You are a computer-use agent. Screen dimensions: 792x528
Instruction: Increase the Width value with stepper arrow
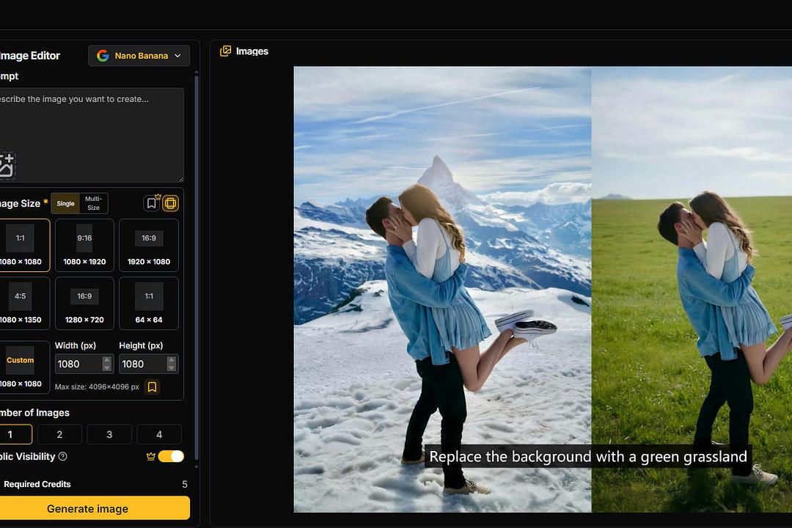point(107,360)
